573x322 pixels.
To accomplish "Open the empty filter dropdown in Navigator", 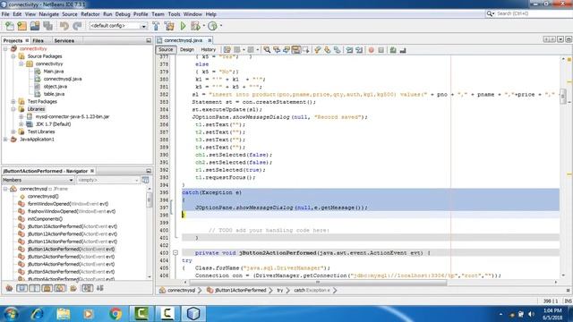I will (136, 180).
